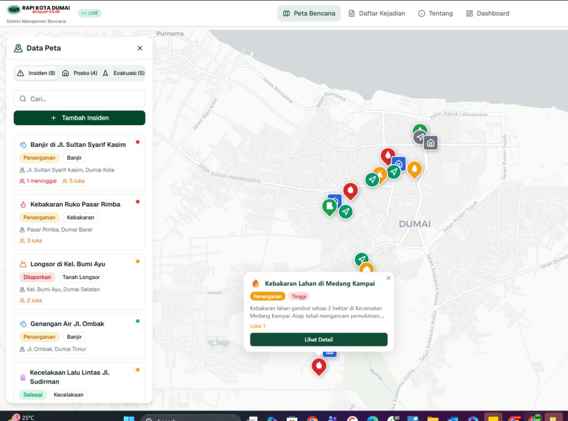Select the Insiden (8) tab
Viewport: 568px width, 421px height.
coord(36,73)
